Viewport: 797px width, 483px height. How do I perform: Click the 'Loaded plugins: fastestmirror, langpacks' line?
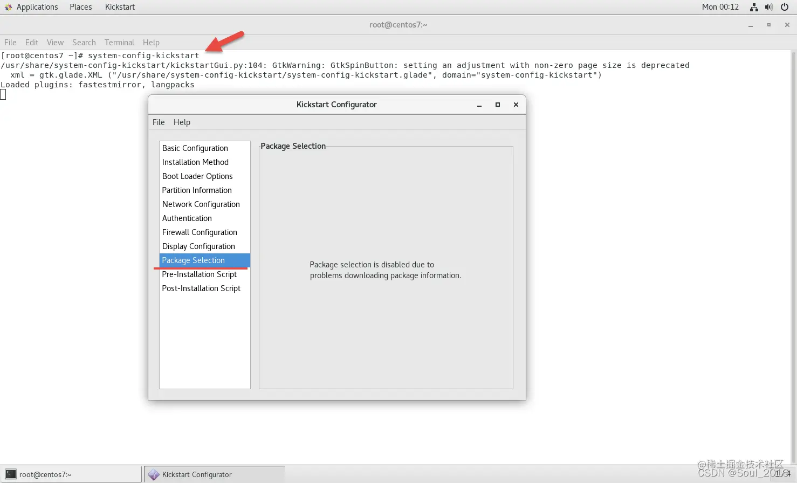click(x=98, y=85)
